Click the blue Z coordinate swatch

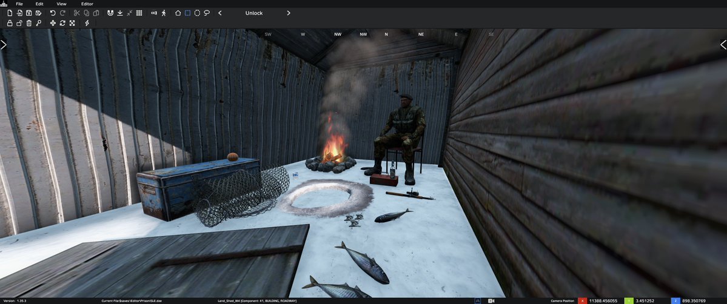click(675, 301)
